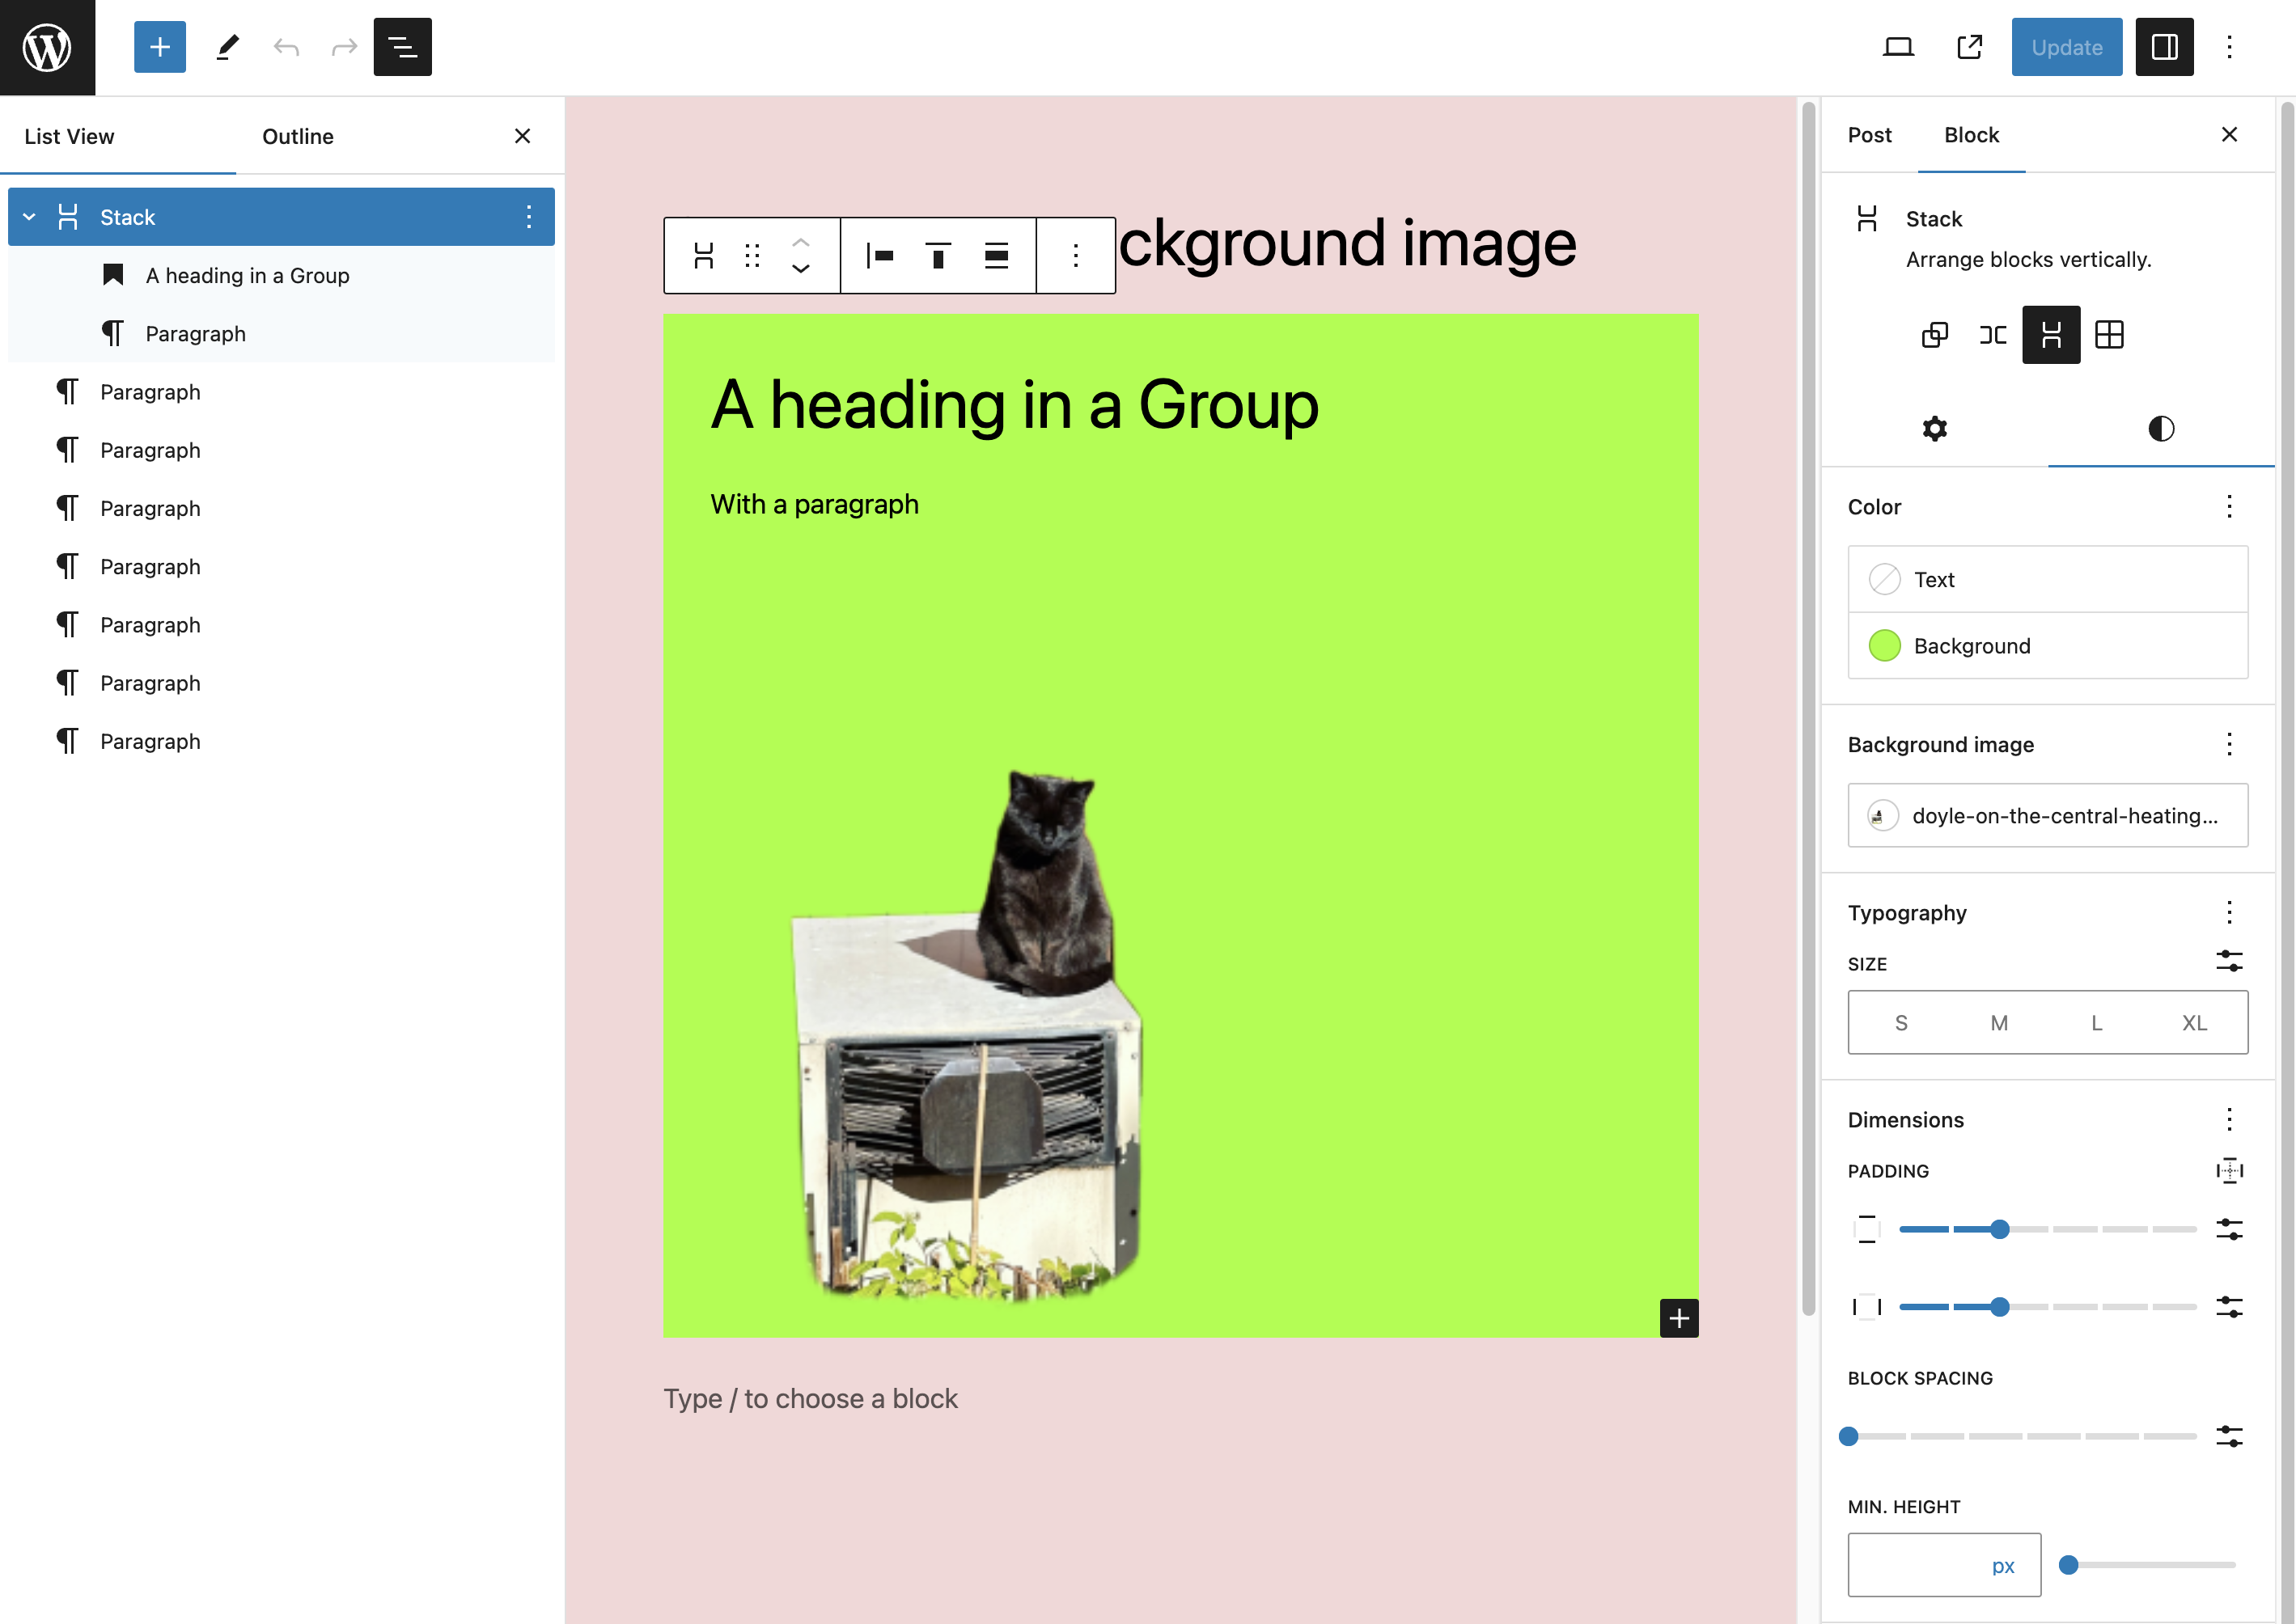Open the px unit selector for min height
Viewport: 2296px width, 1624px height.
click(2002, 1566)
